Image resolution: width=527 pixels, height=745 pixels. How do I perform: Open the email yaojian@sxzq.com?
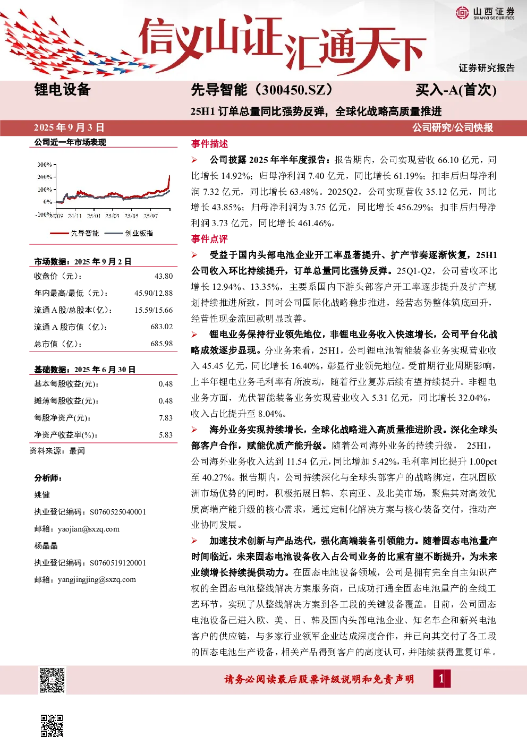pos(88,529)
